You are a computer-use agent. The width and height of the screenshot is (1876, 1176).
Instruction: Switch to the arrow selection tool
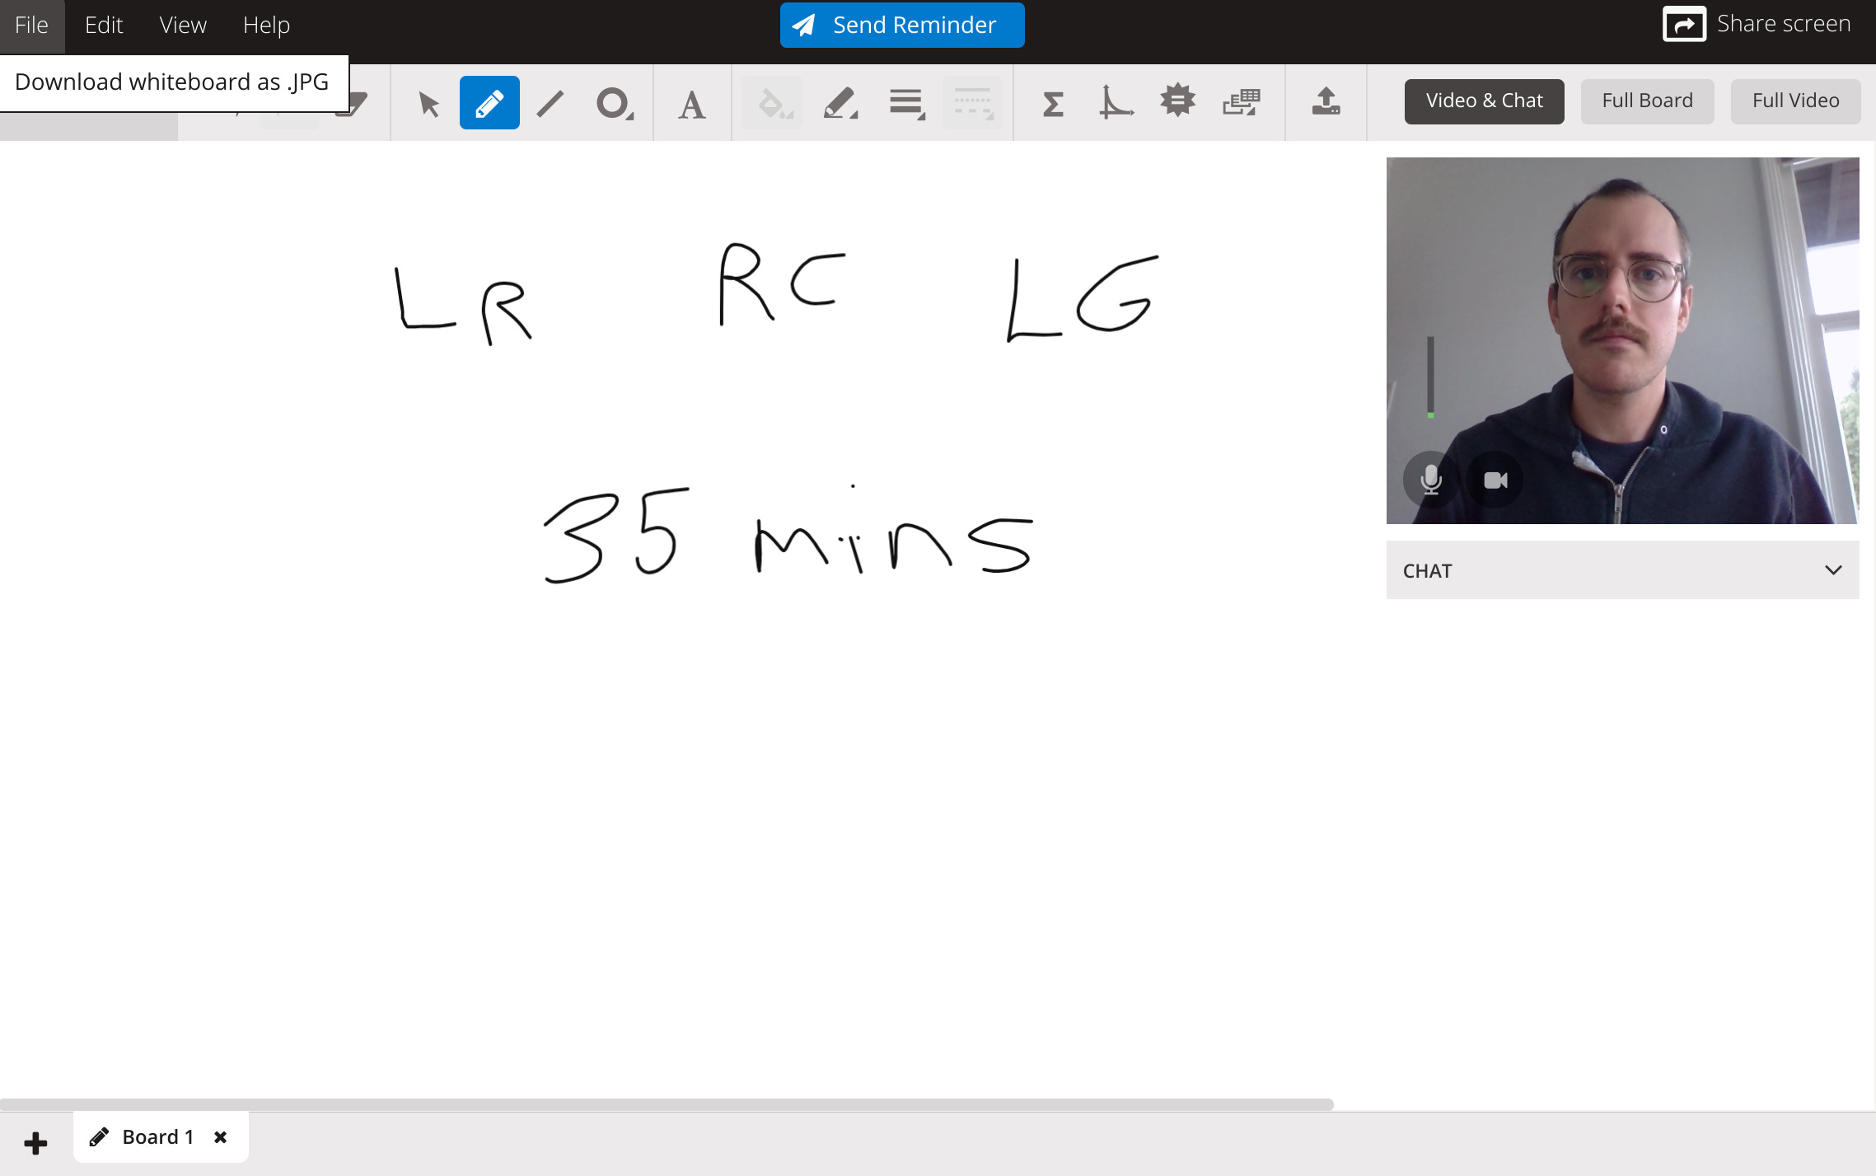427,102
